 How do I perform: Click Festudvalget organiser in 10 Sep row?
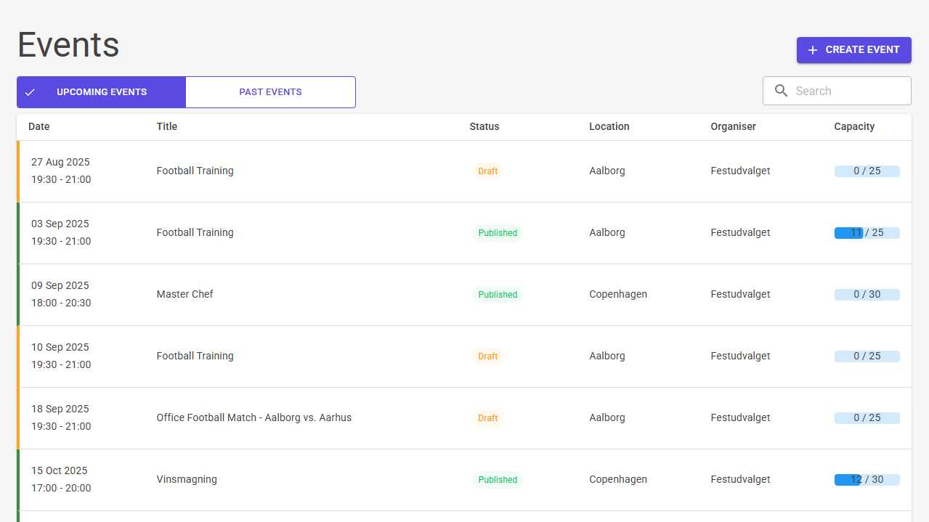pyautogui.click(x=740, y=356)
